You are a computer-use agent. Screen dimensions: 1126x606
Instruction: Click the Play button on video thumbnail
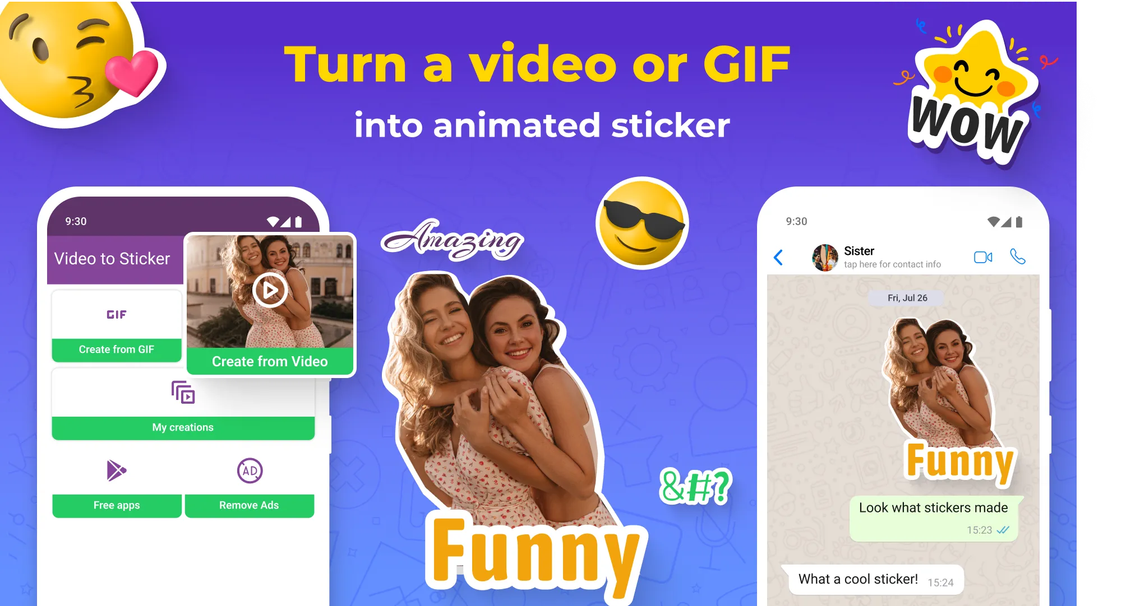pos(270,290)
